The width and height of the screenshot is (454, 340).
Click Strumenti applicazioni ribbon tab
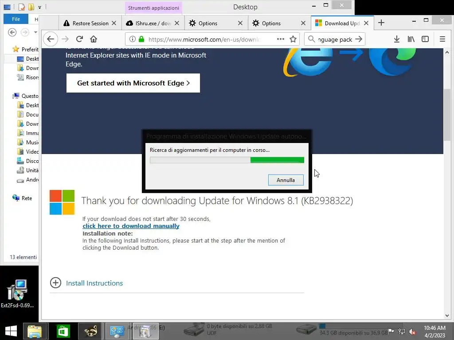pyautogui.click(x=153, y=8)
